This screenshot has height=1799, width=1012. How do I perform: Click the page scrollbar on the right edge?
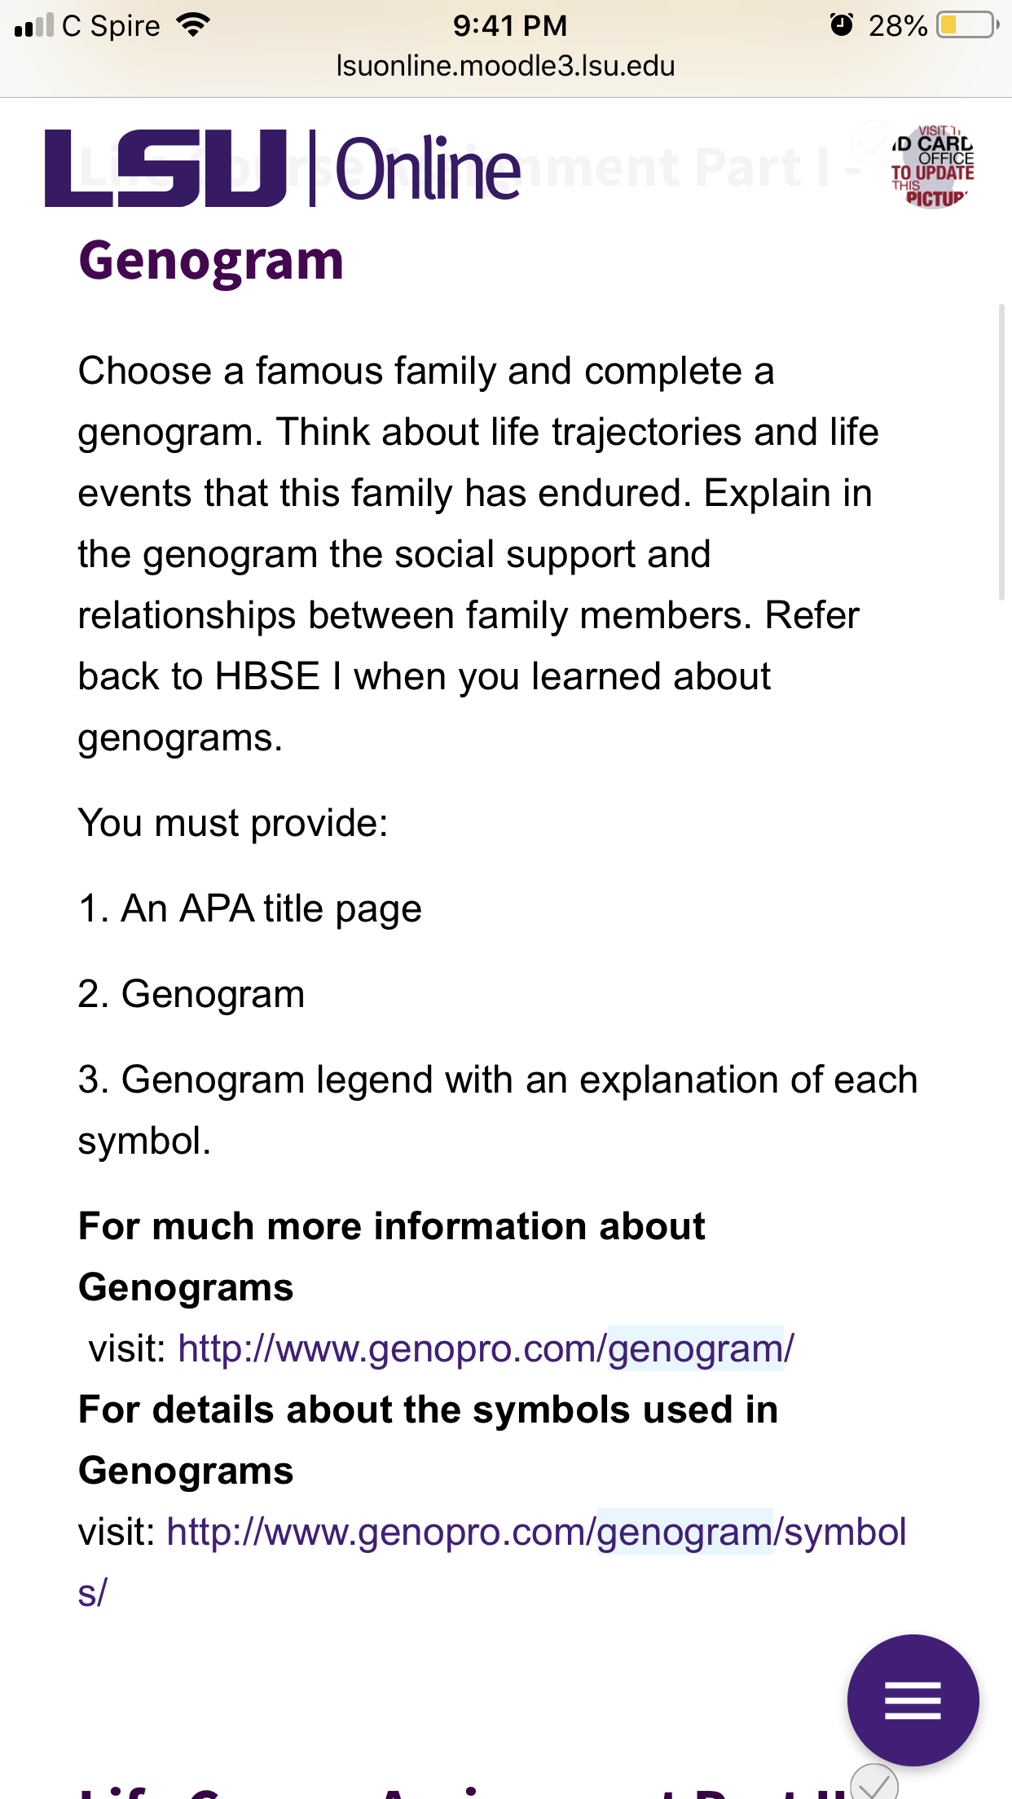click(1001, 452)
